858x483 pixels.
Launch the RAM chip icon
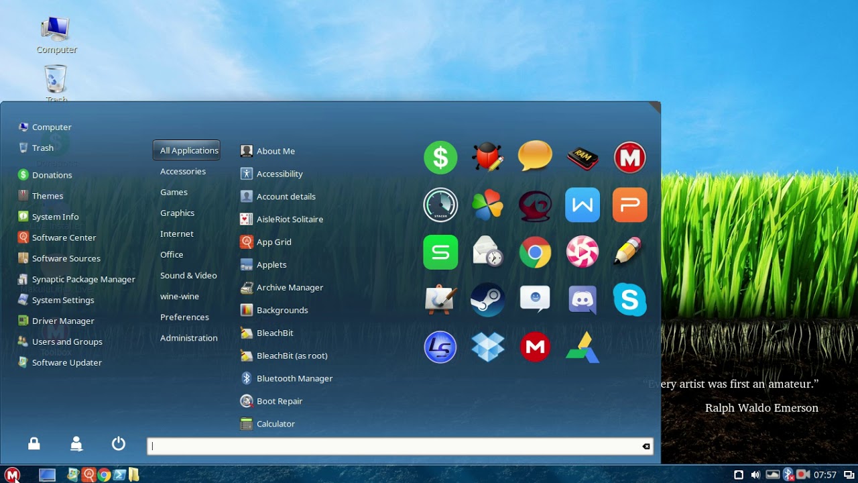[x=583, y=158]
